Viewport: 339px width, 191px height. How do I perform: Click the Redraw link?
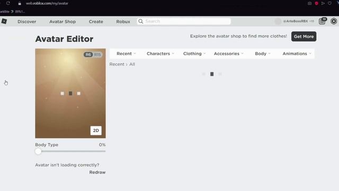[97, 172]
